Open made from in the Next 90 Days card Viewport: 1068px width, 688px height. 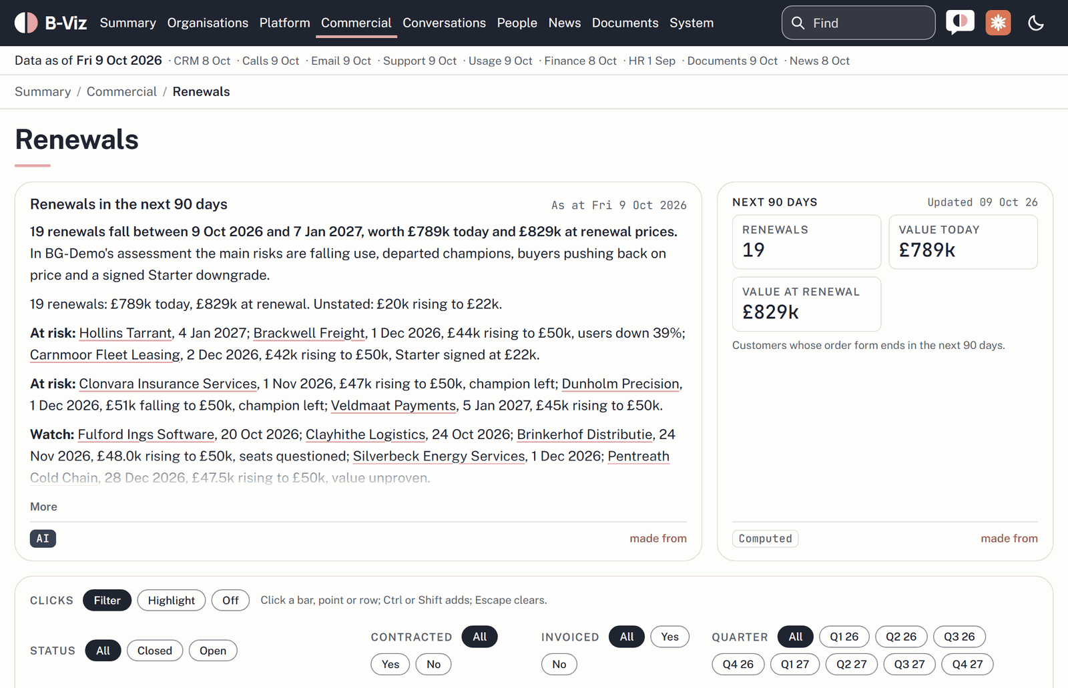(1009, 538)
